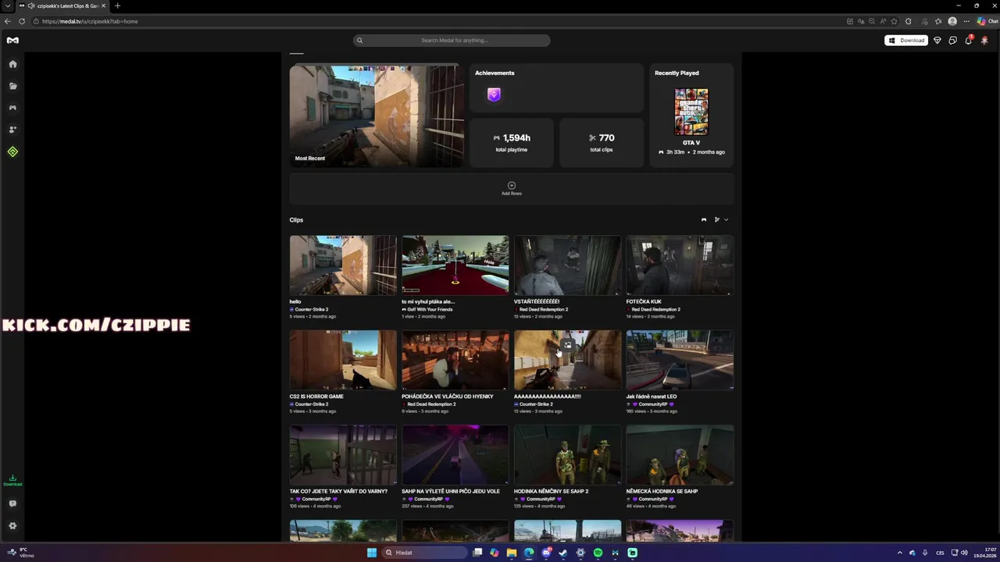Open the 'hello' clip thumbnail
This screenshot has width=1000, height=562.
coord(343,265)
